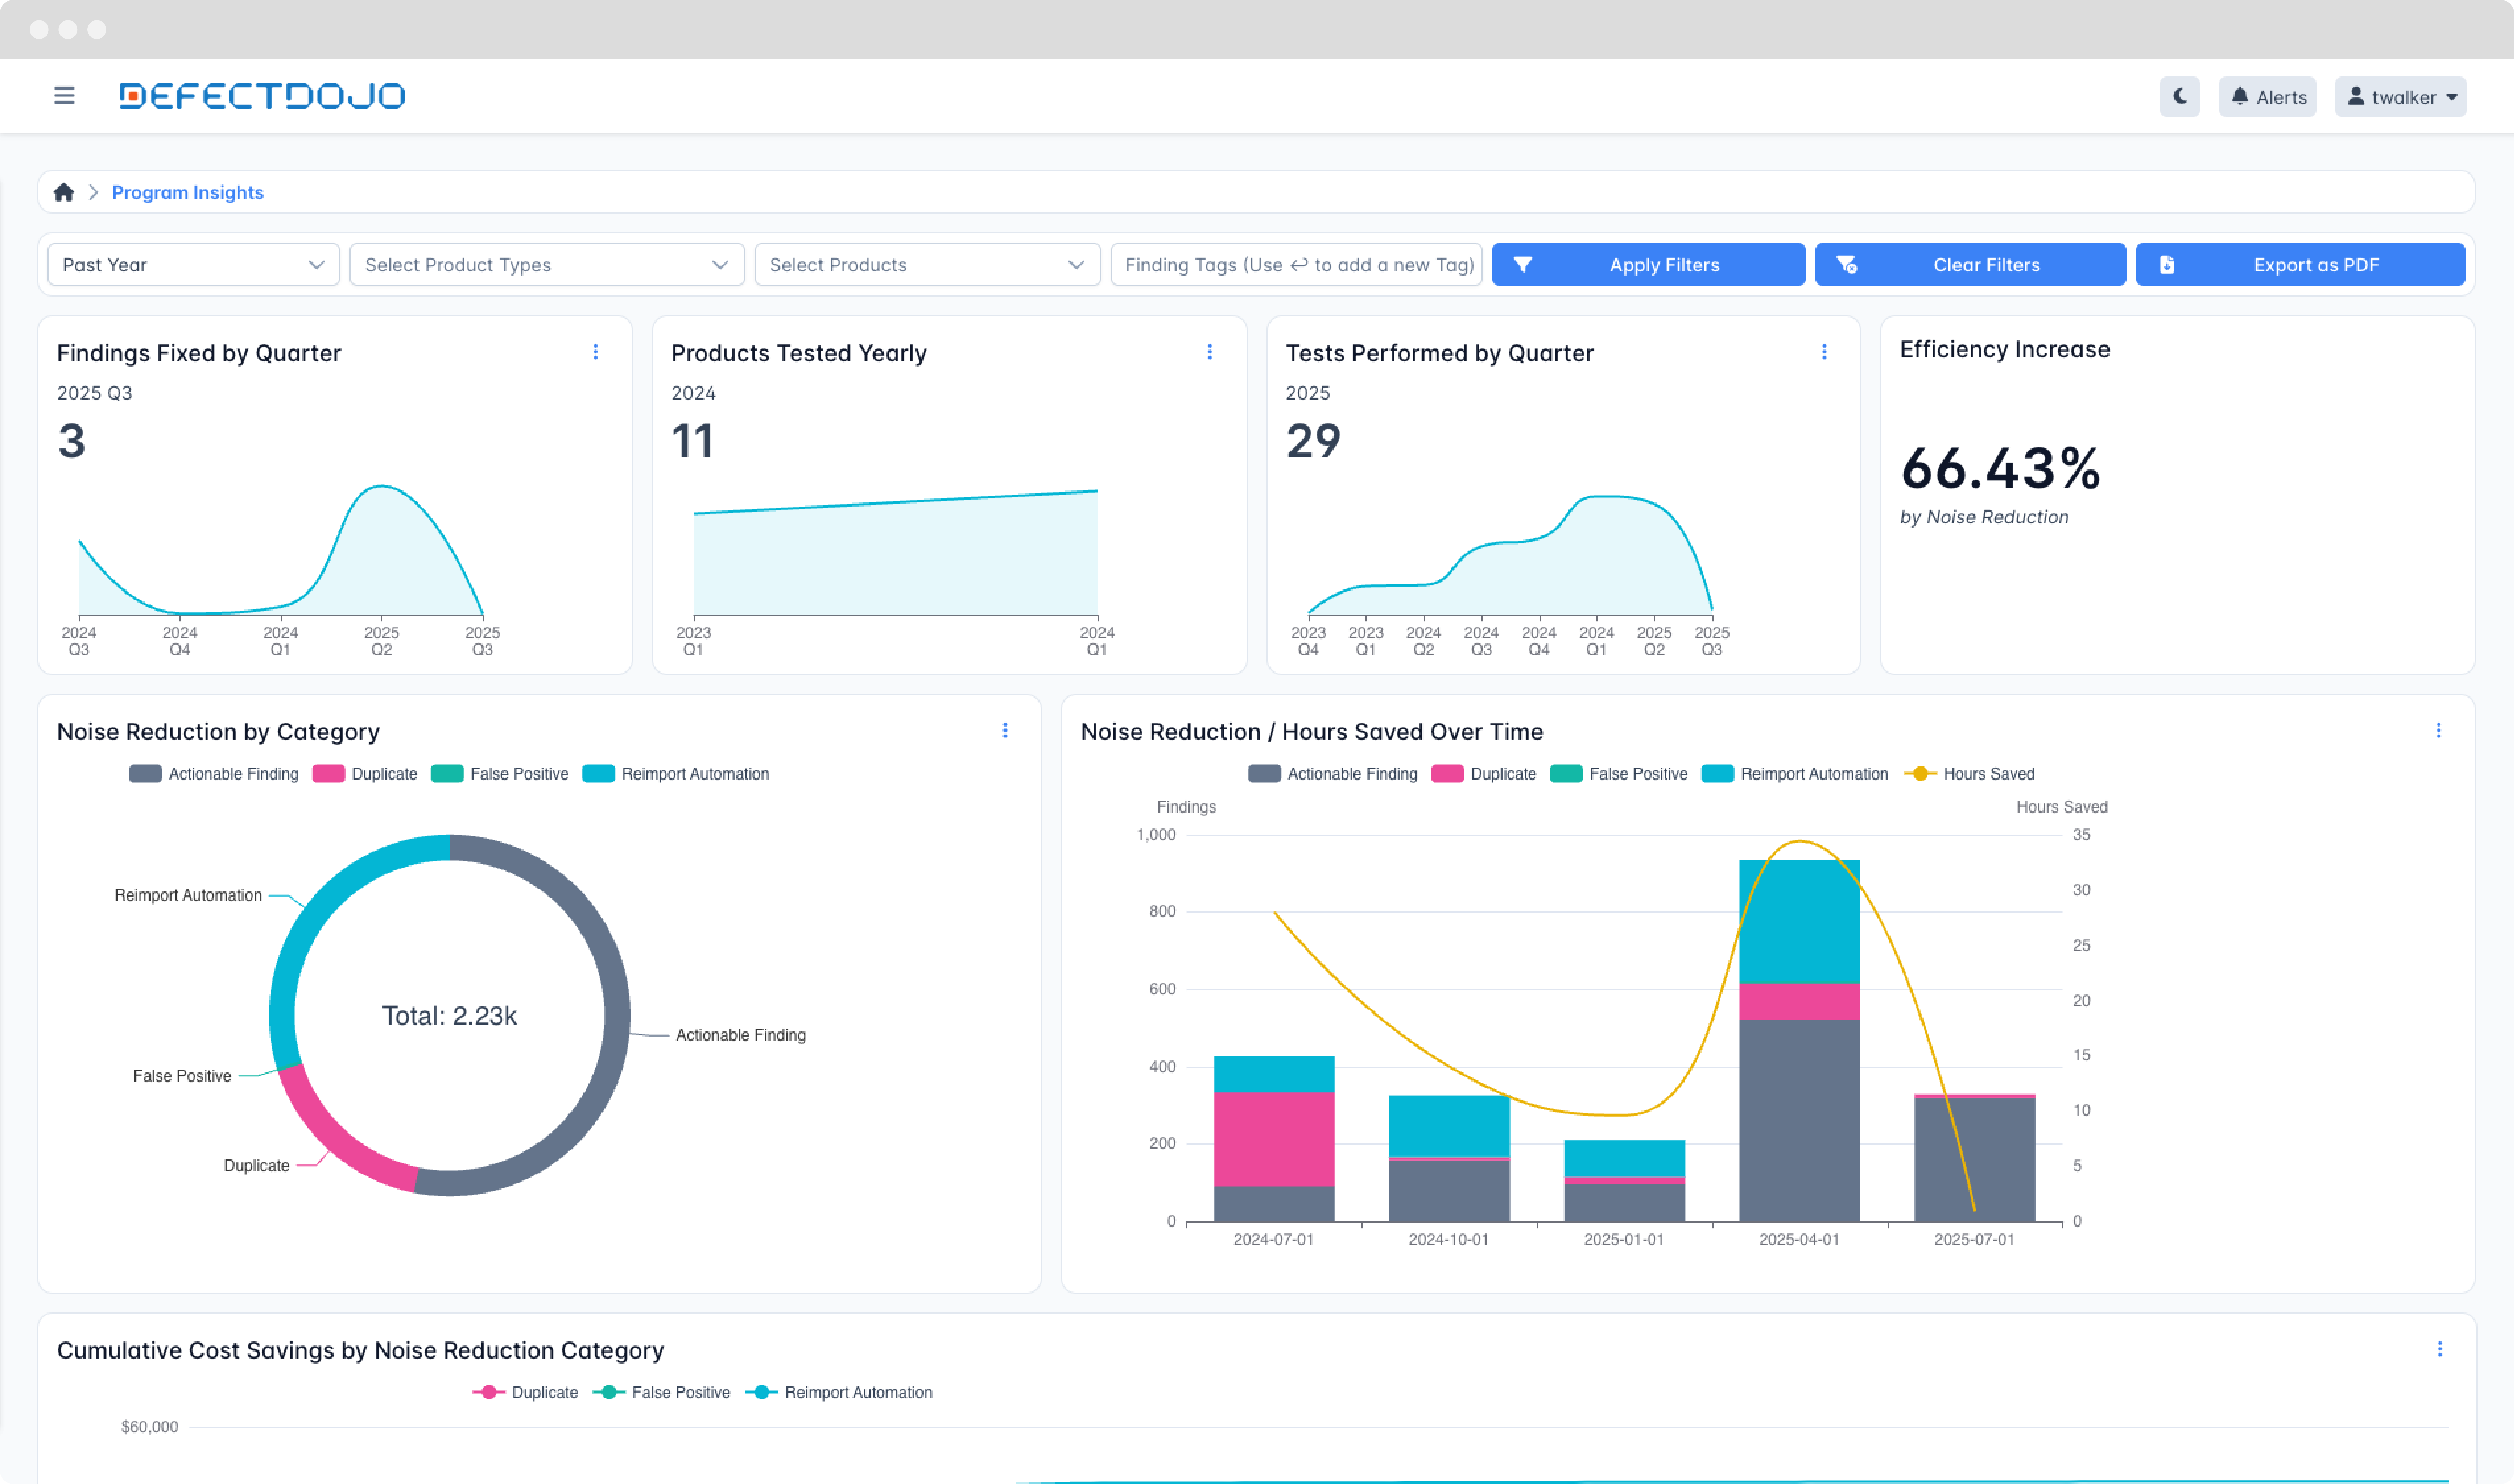This screenshot has width=2514, height=1484.
Task: Click the 'Efficiency Increase' card title
Action: pos(2005,349)
